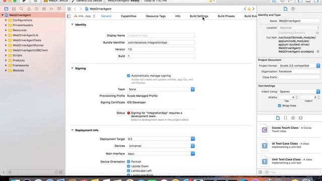Show the Media library icon

[x=301, y=118]
